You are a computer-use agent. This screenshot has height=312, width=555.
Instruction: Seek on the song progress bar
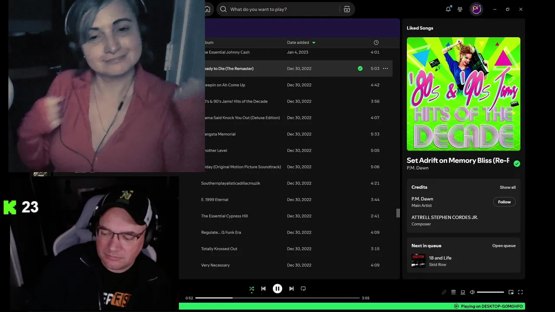(277, 298)
